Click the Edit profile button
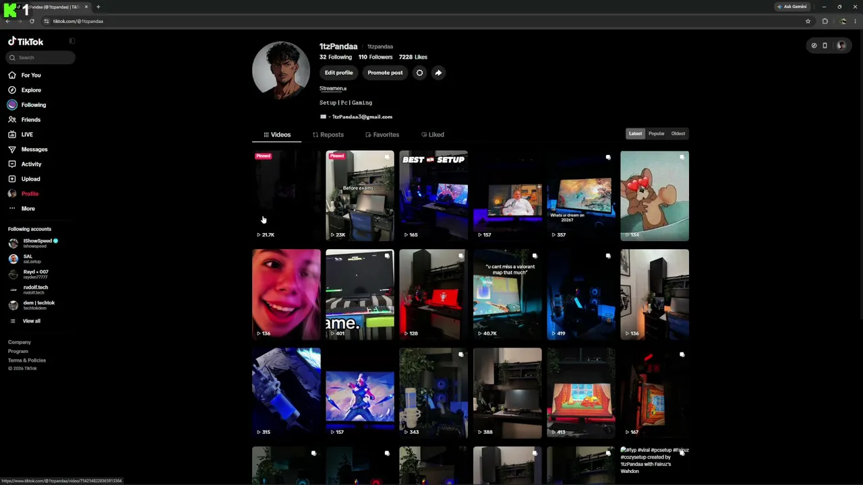 (x=338, y=73)
